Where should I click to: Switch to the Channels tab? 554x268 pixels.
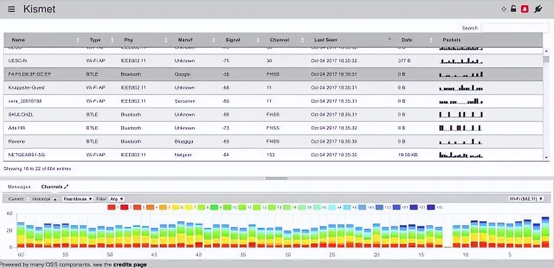[x=52, y=187]
